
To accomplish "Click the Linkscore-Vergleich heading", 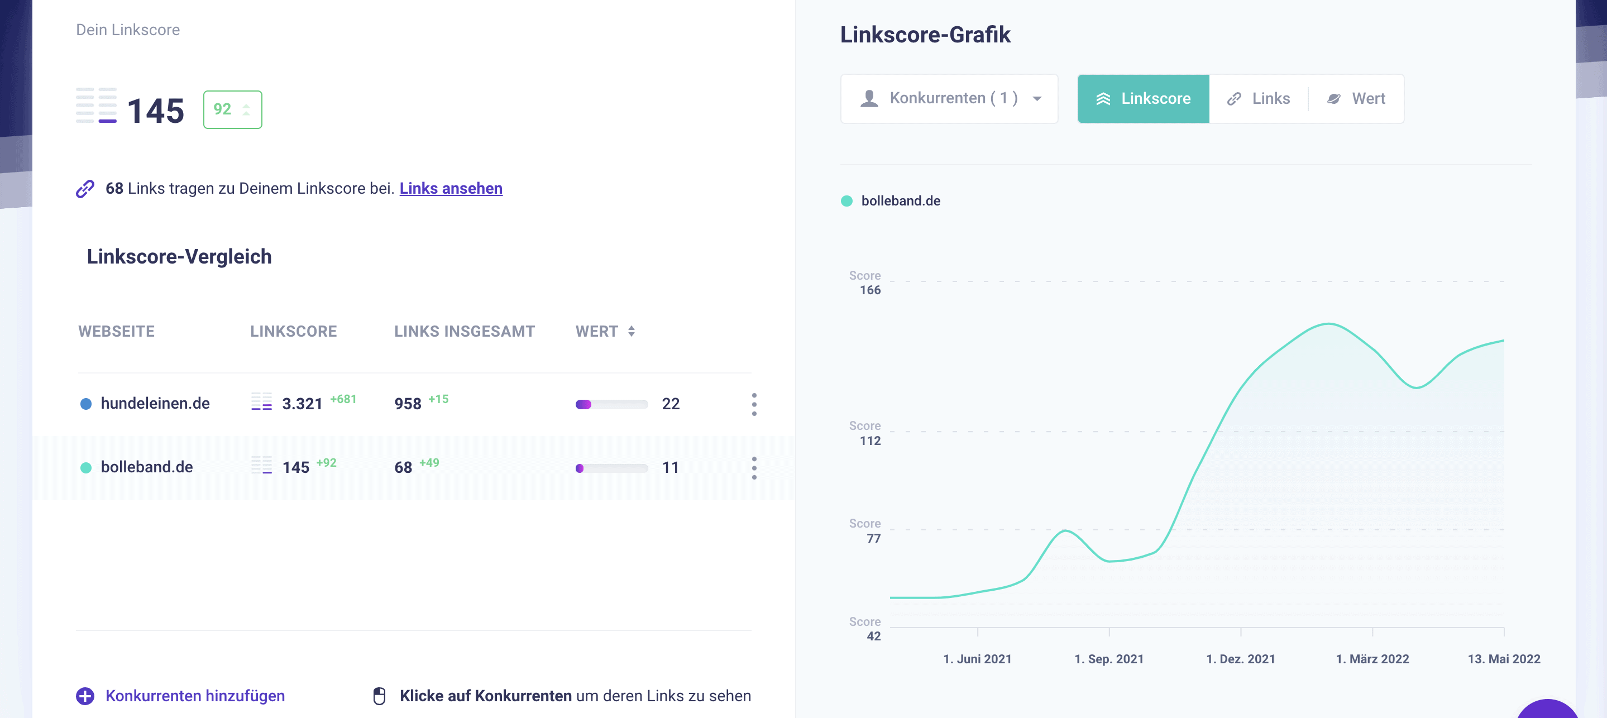I will pyautogui.click(x=179, y=256).
